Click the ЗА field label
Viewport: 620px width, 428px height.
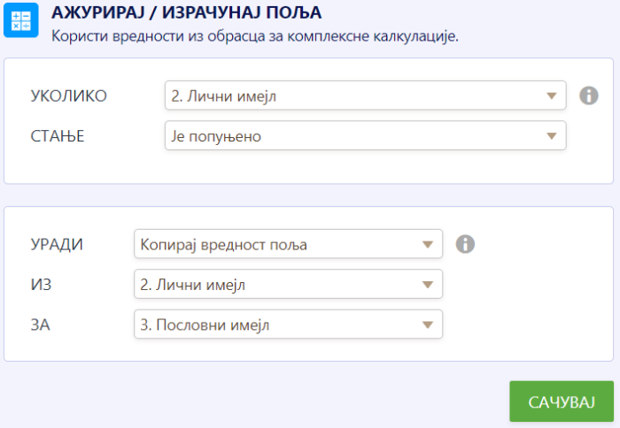coord(40,325)
